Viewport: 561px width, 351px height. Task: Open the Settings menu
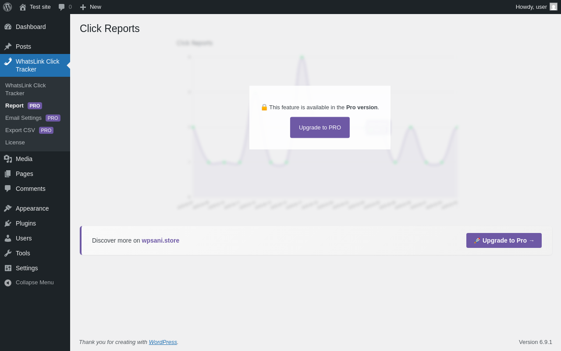(x=35, y=268)
